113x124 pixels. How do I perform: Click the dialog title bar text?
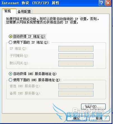click(x=30, y=3)
